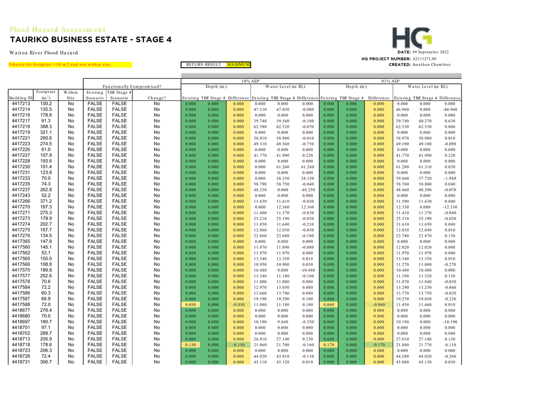
Task: Click the -0.060 depth difference cell
Action: 378,305
